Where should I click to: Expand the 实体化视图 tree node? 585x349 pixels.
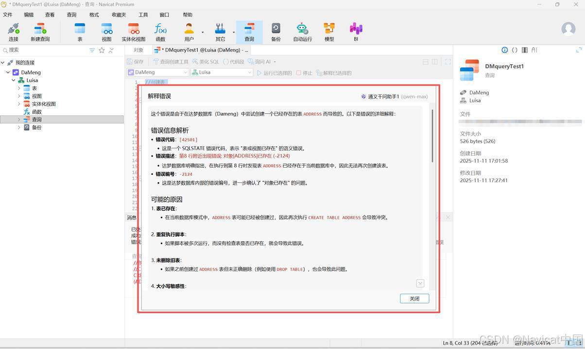point(19,104)
